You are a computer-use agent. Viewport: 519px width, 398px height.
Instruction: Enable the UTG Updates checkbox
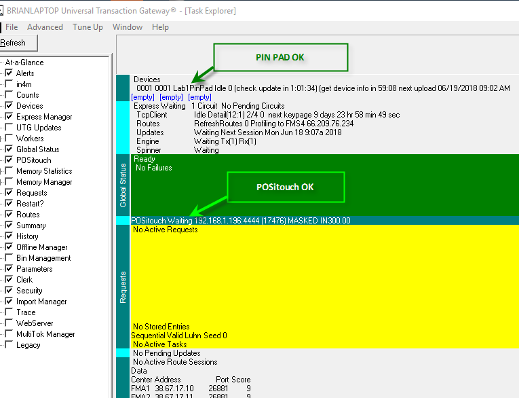tap(9, 128)
